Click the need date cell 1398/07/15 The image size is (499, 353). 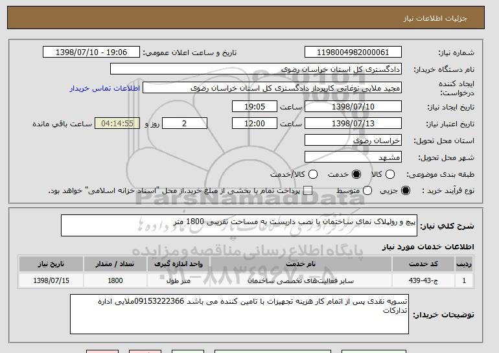[51, 280]
